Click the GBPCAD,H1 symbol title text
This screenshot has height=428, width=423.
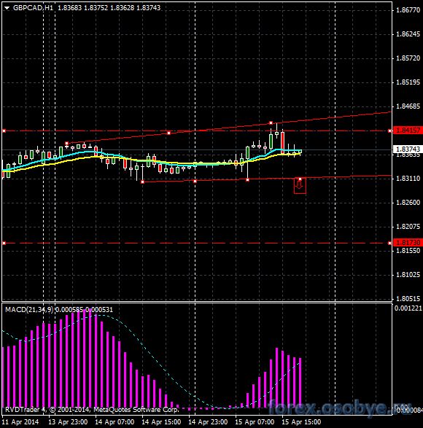tap(33, 8)
